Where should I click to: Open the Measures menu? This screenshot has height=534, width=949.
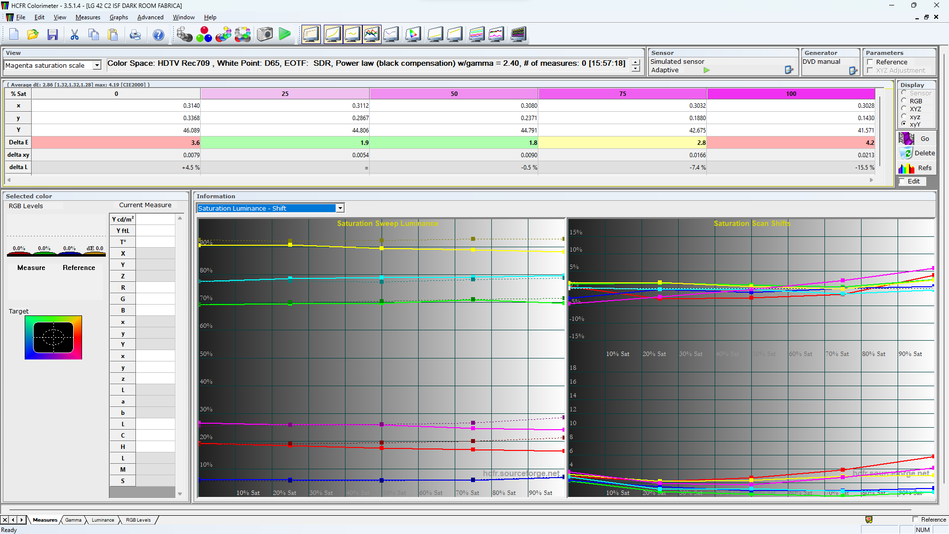[87, 17]
